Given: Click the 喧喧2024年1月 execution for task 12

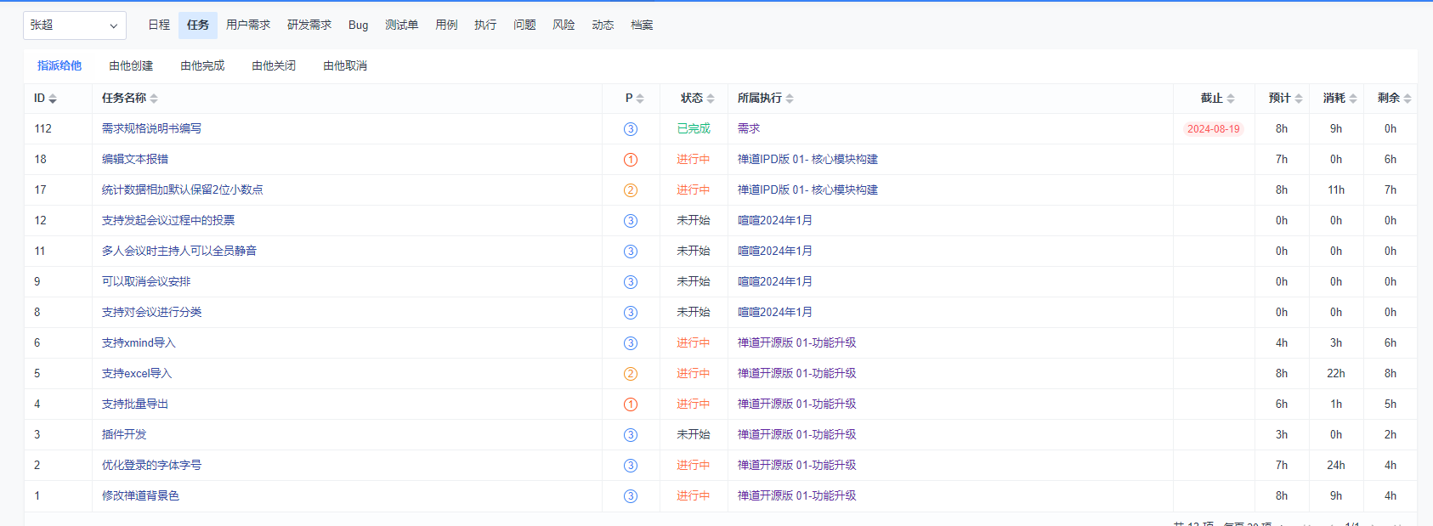Looking at the screenshot, I should (x=774, y=220).
